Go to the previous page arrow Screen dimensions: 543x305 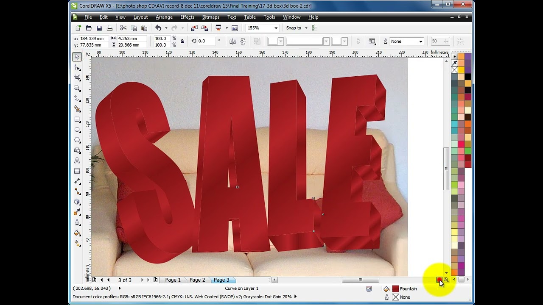click(x=108, y=280)
